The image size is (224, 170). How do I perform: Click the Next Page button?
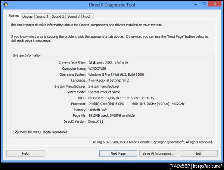[118, 154]
